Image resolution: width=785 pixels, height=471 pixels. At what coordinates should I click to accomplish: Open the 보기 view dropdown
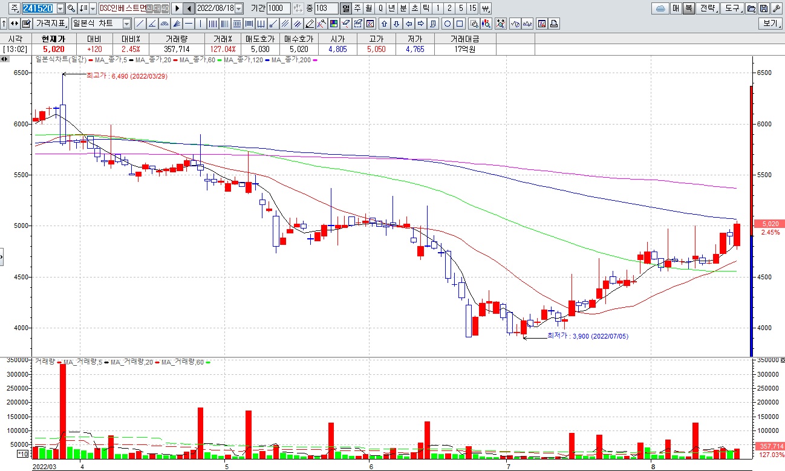[770, 24]
